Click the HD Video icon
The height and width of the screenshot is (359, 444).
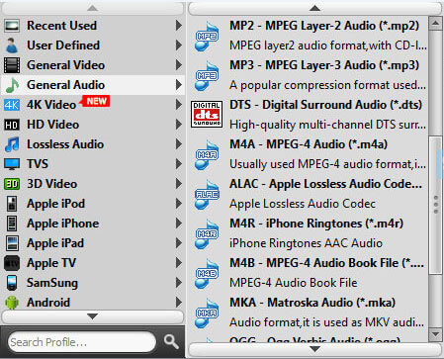[12, 125]
